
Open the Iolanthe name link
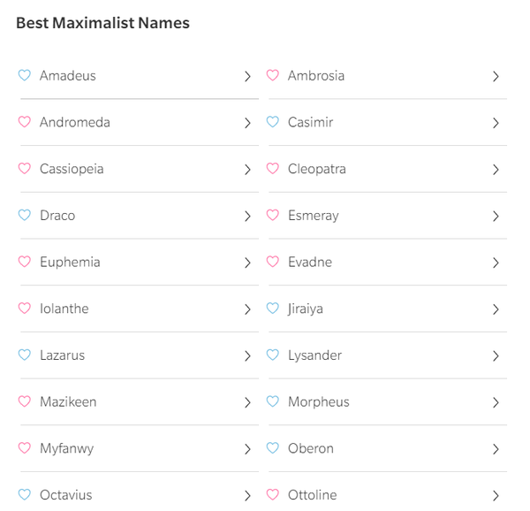tap(64, 309)
